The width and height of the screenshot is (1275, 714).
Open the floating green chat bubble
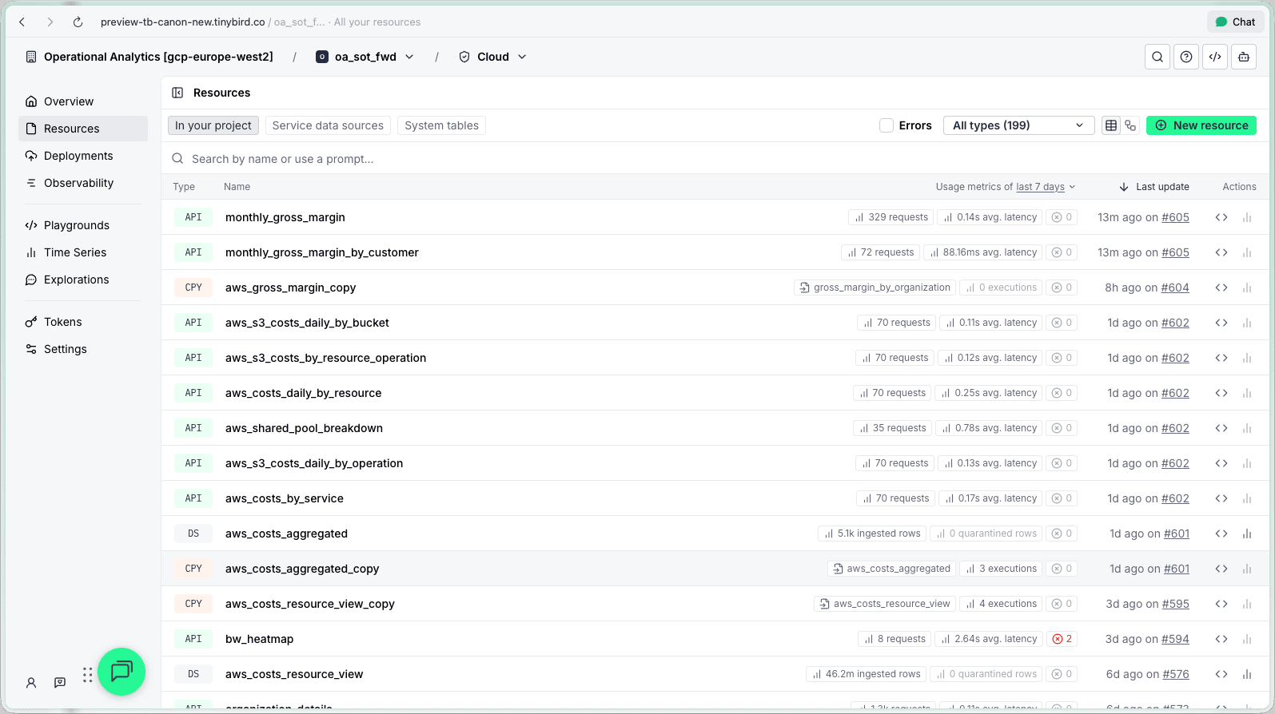[122, 672]
